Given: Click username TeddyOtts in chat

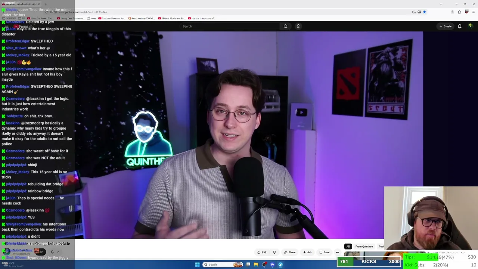Looking at the screenshot, I should point(15,116).
